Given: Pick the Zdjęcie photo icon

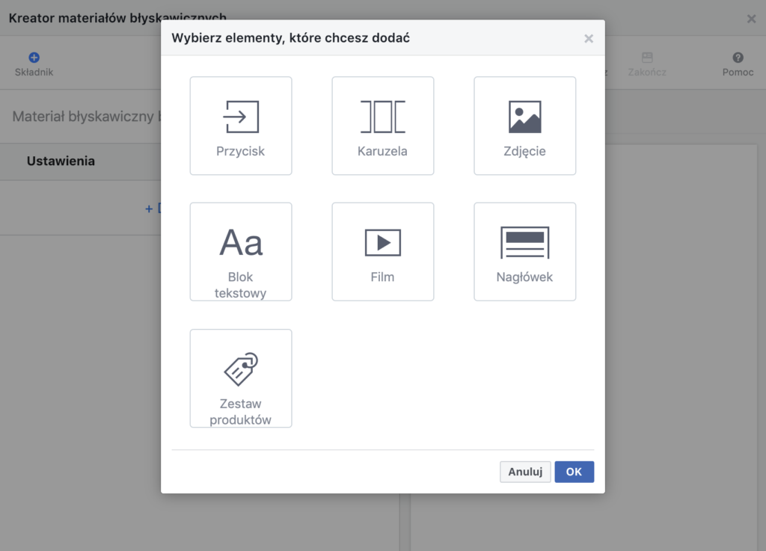Looking at the screenshot, I should coord(524,117).
